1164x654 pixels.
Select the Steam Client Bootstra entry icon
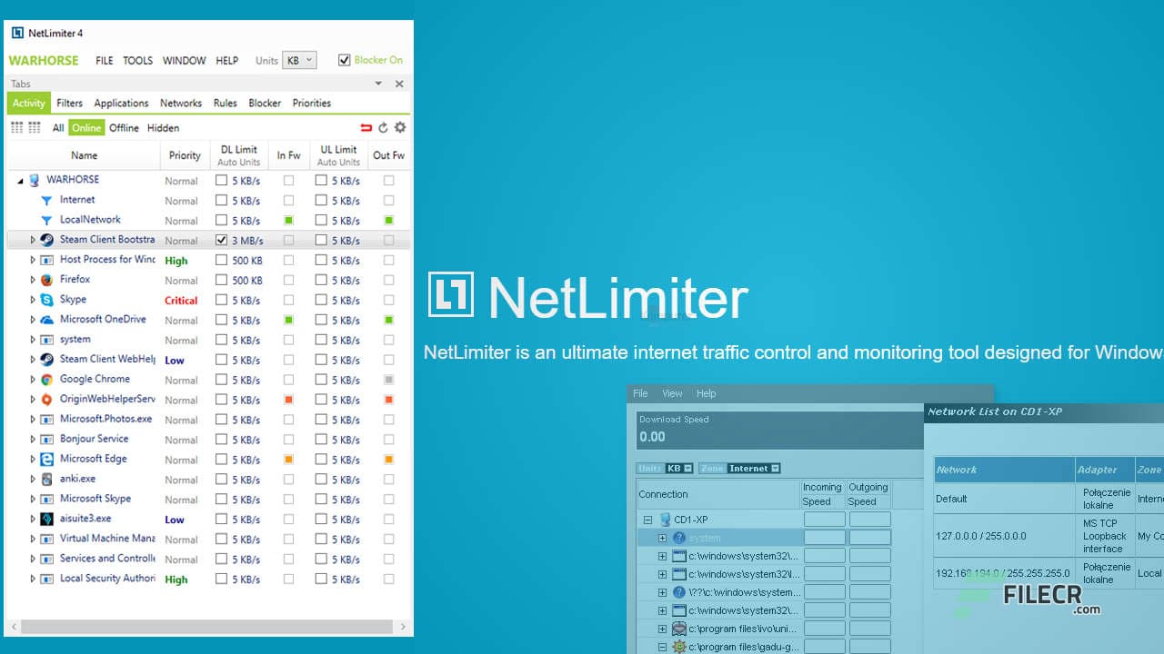[45, 240]
